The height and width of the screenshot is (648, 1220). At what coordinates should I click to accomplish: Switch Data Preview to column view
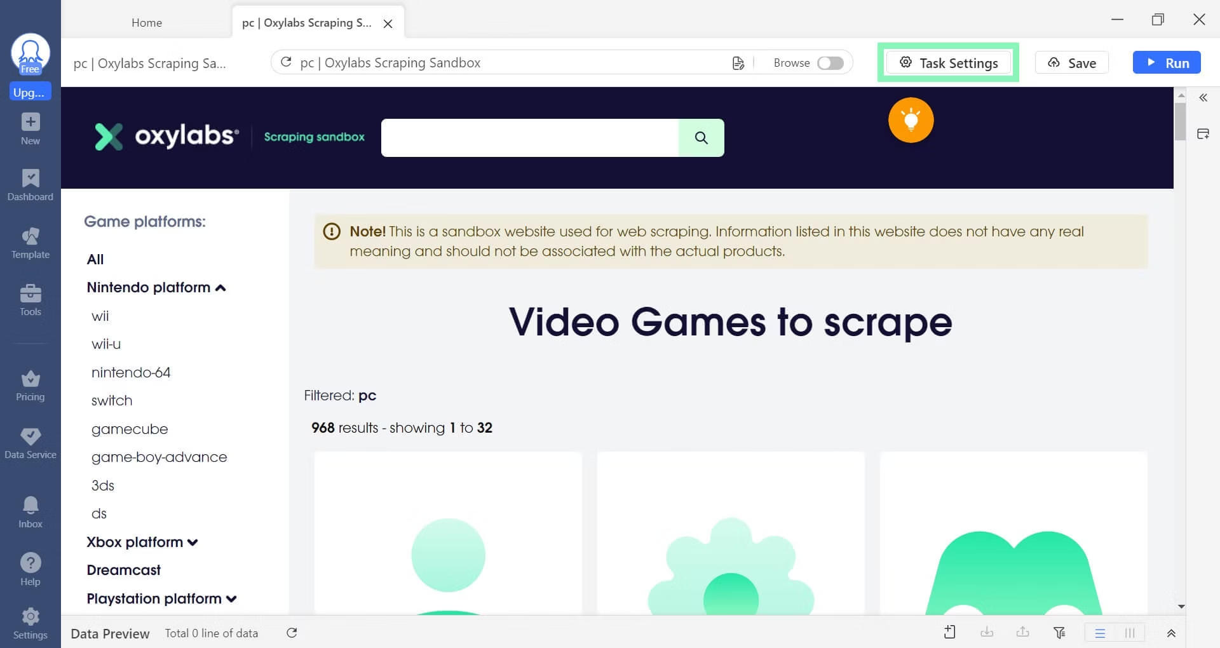[1130, 633]
